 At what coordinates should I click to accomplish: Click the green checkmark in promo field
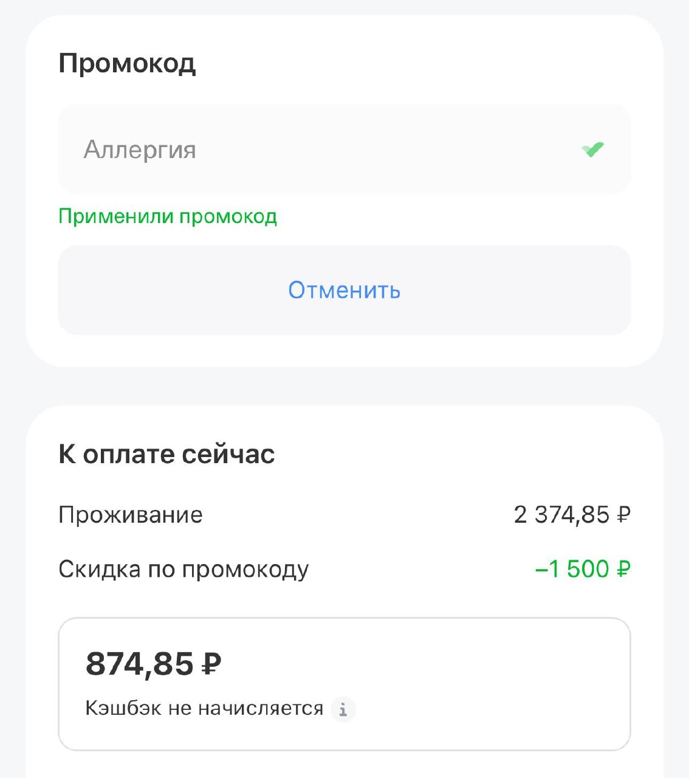592,149
